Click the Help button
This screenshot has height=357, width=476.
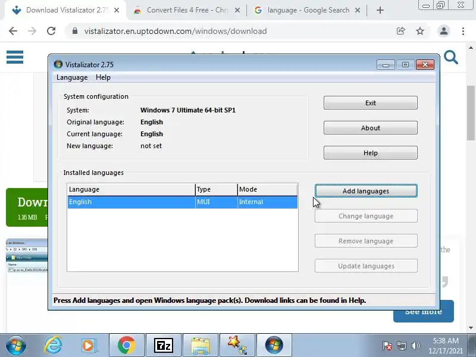click(x=370, y=153)
